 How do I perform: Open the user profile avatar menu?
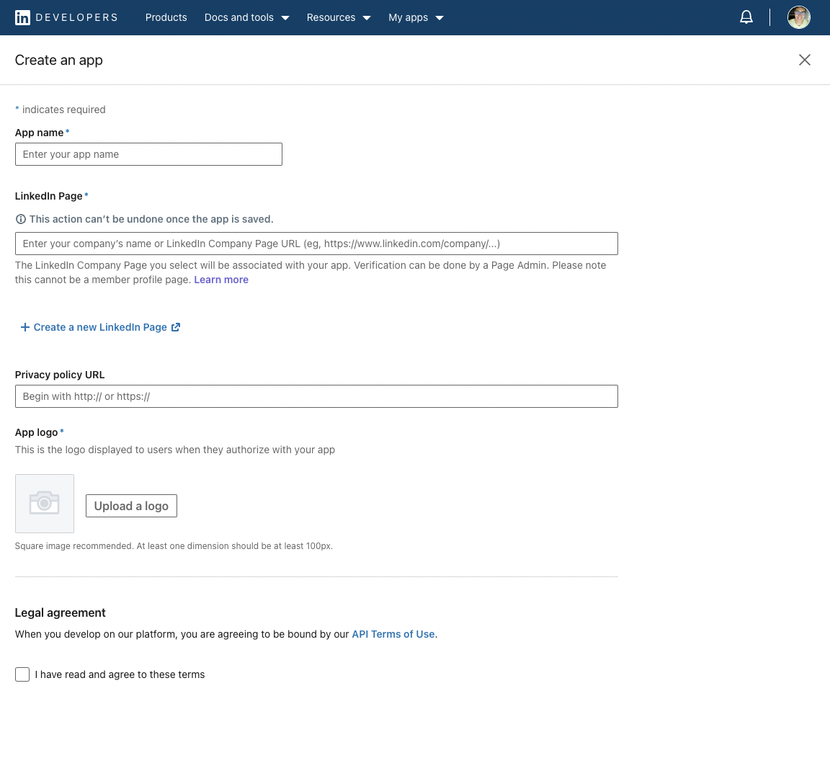pos(798,17)
